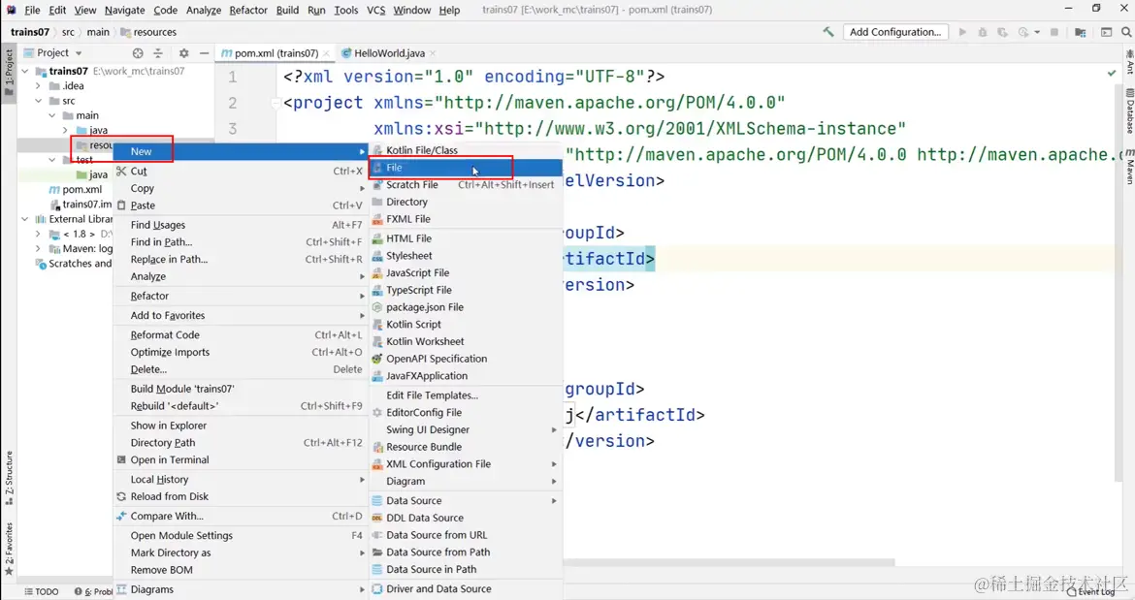1135x600 pixels.
Task: Choose HTML File in New submenu
Action: tap(466, 238)
